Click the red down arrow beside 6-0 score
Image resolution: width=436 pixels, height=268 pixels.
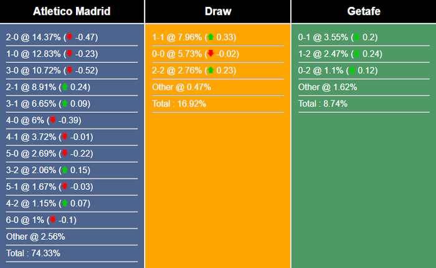click(x=53, y=219)
